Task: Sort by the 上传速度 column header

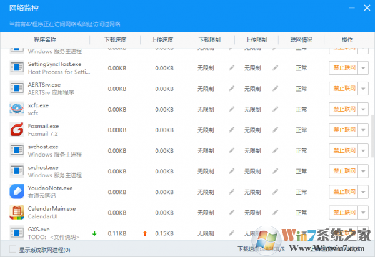Action: (162, 39)
